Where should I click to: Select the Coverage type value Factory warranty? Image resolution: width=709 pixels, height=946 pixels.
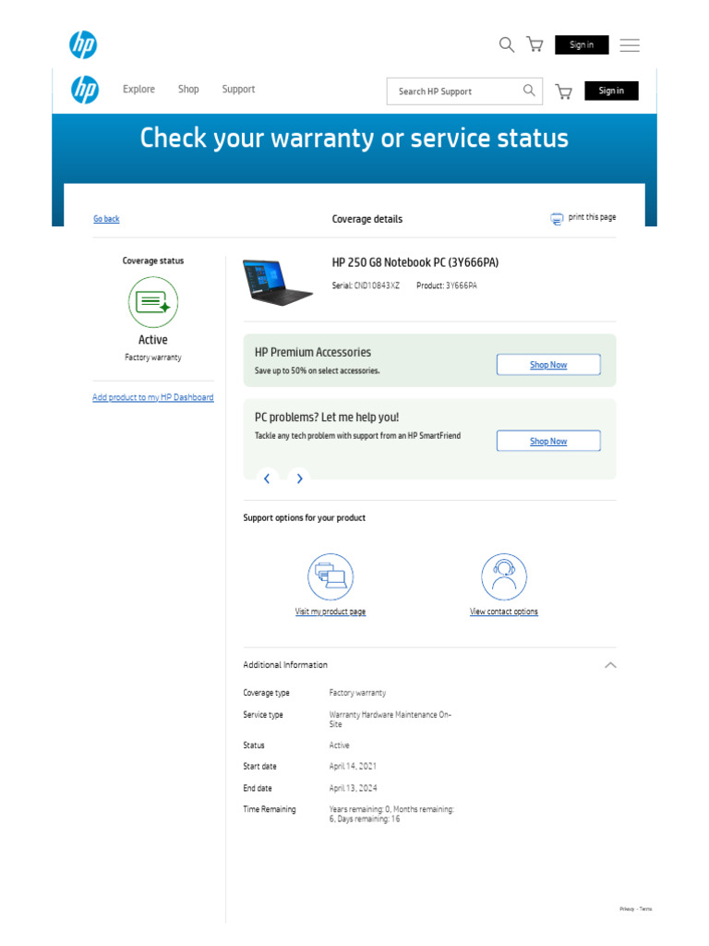(357, 693)
